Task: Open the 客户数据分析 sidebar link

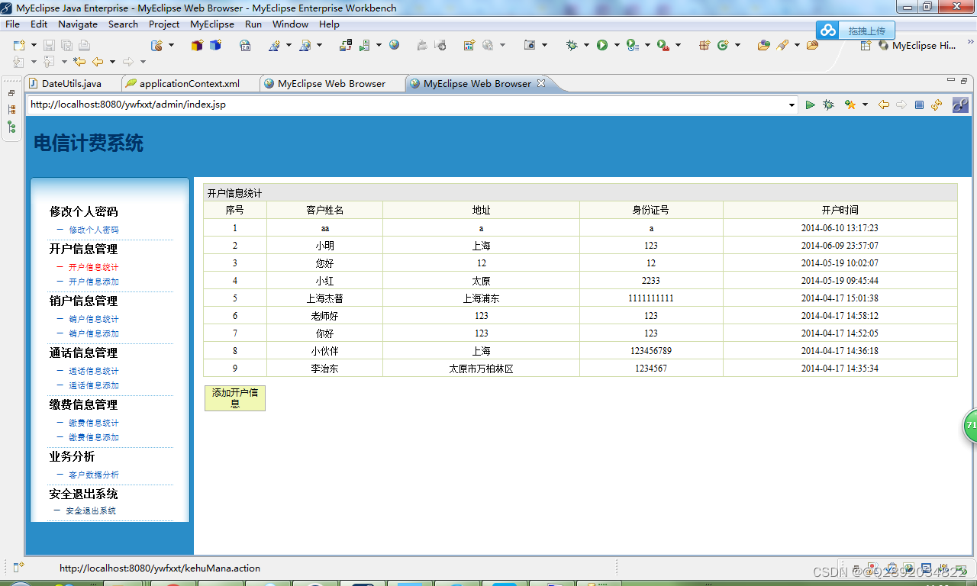Action: point(94,475)
